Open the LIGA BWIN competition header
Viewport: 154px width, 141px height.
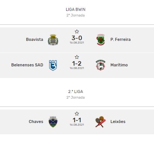[x=76, y=9]
